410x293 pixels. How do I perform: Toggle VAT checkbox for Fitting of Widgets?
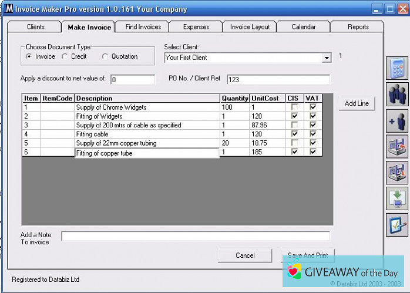coord(313,116)
